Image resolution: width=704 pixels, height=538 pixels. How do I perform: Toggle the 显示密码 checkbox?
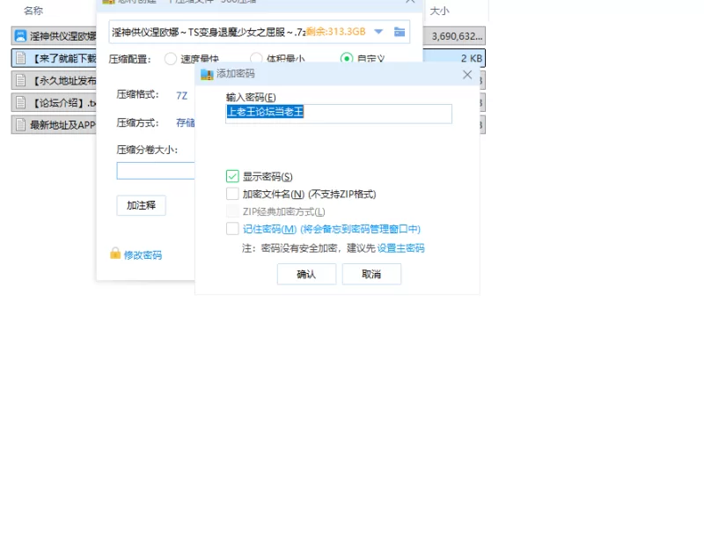point(232,176)
